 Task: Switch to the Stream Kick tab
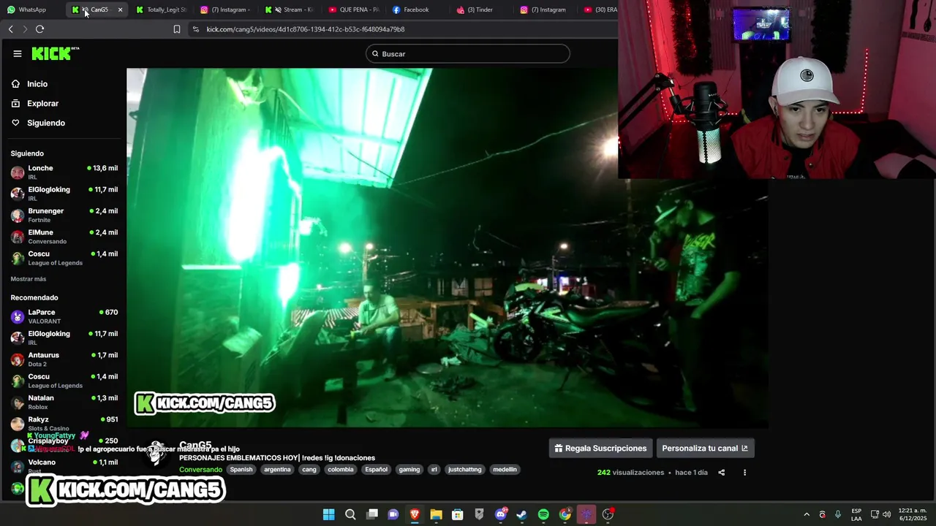click(290, 9)
